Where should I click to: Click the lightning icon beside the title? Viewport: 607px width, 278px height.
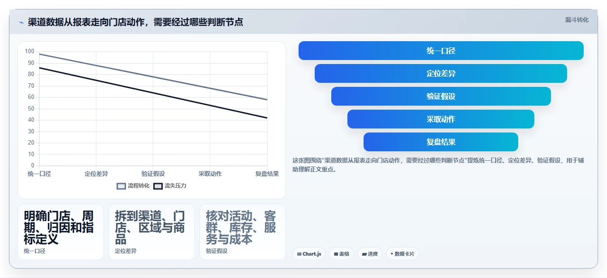tap(21, 22)
